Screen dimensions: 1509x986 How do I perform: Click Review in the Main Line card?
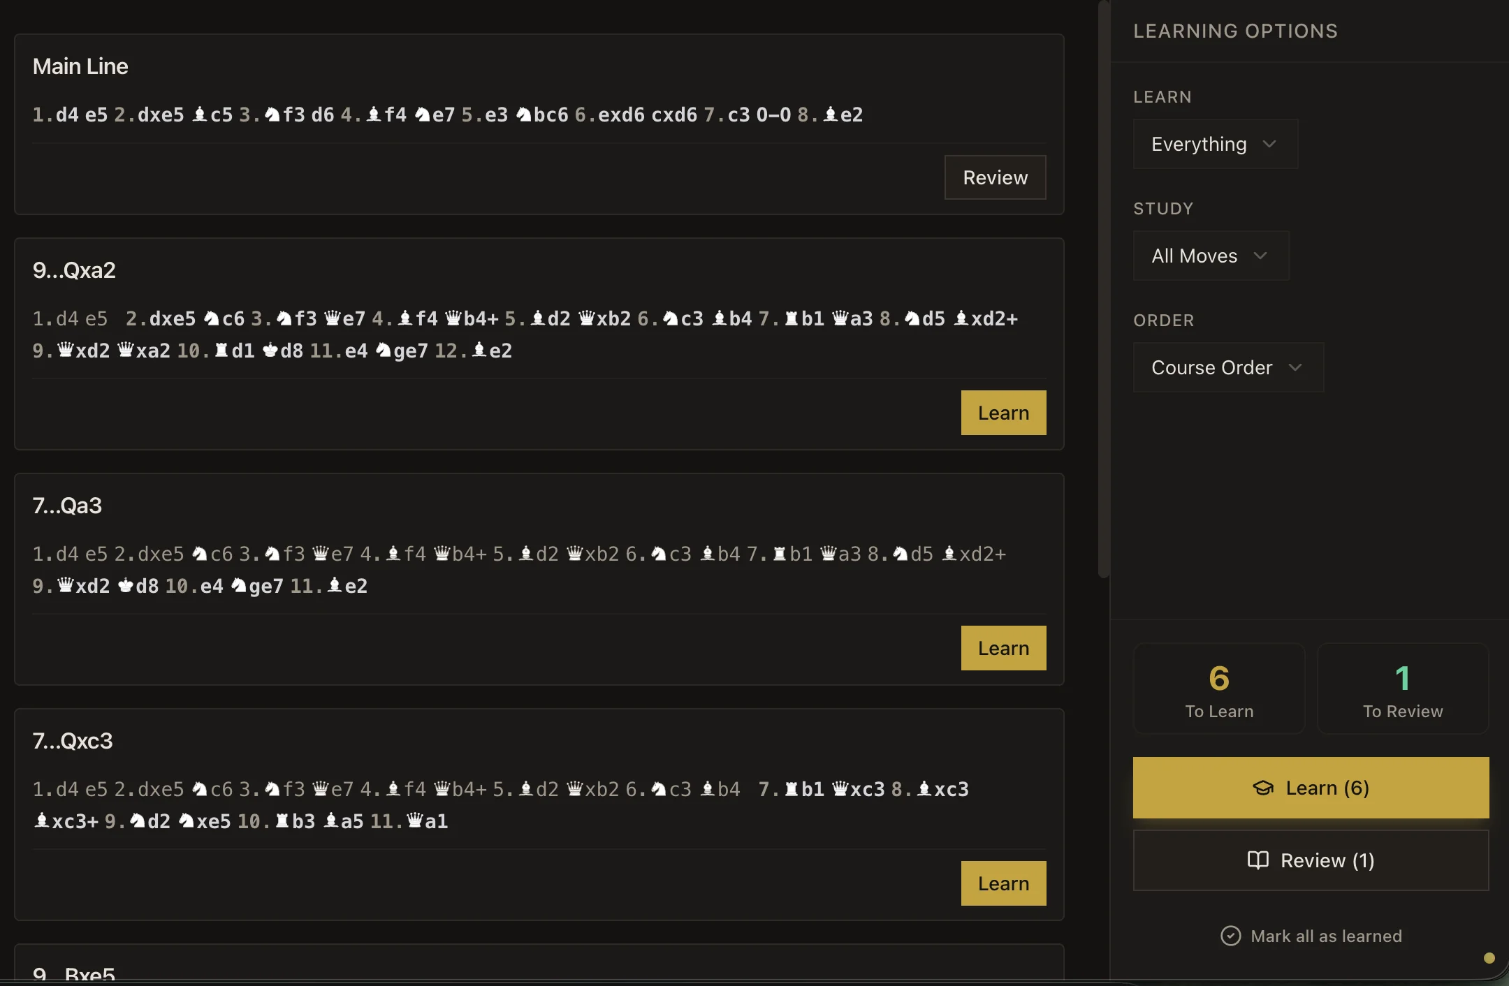click(x=995, y=177)
